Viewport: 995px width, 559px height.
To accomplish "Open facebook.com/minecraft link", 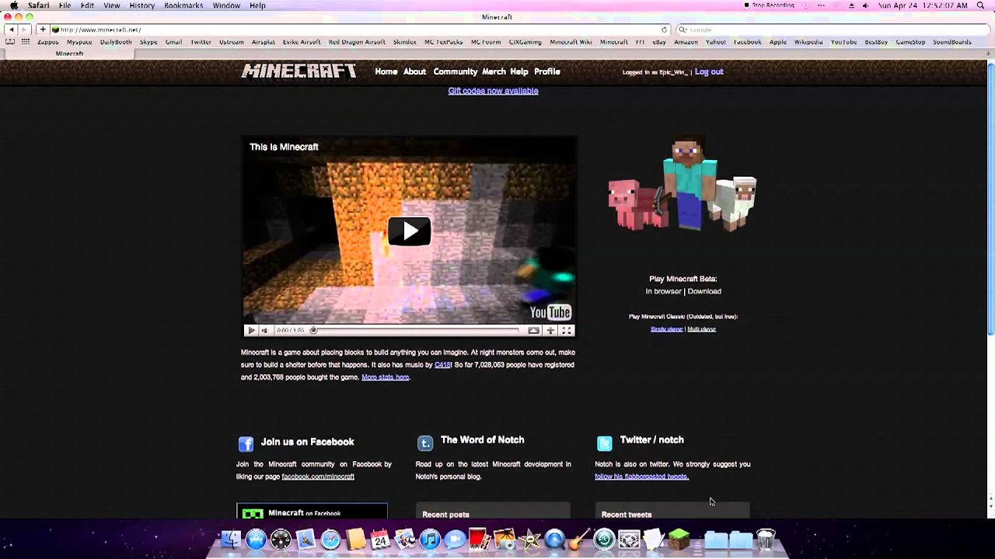I will tap(318, 477).
